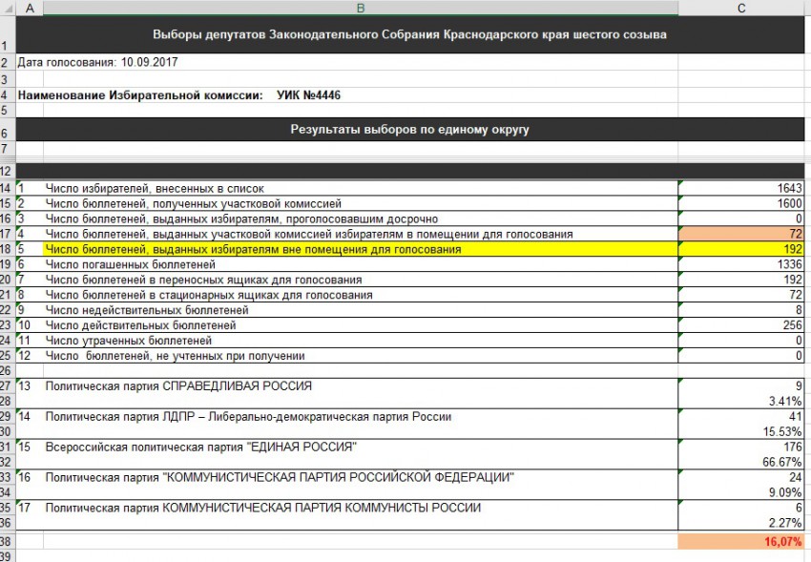This screenshot has height=562, width=811.
Task: Select the yellow cell with value 192
Action: click(741, 249)
